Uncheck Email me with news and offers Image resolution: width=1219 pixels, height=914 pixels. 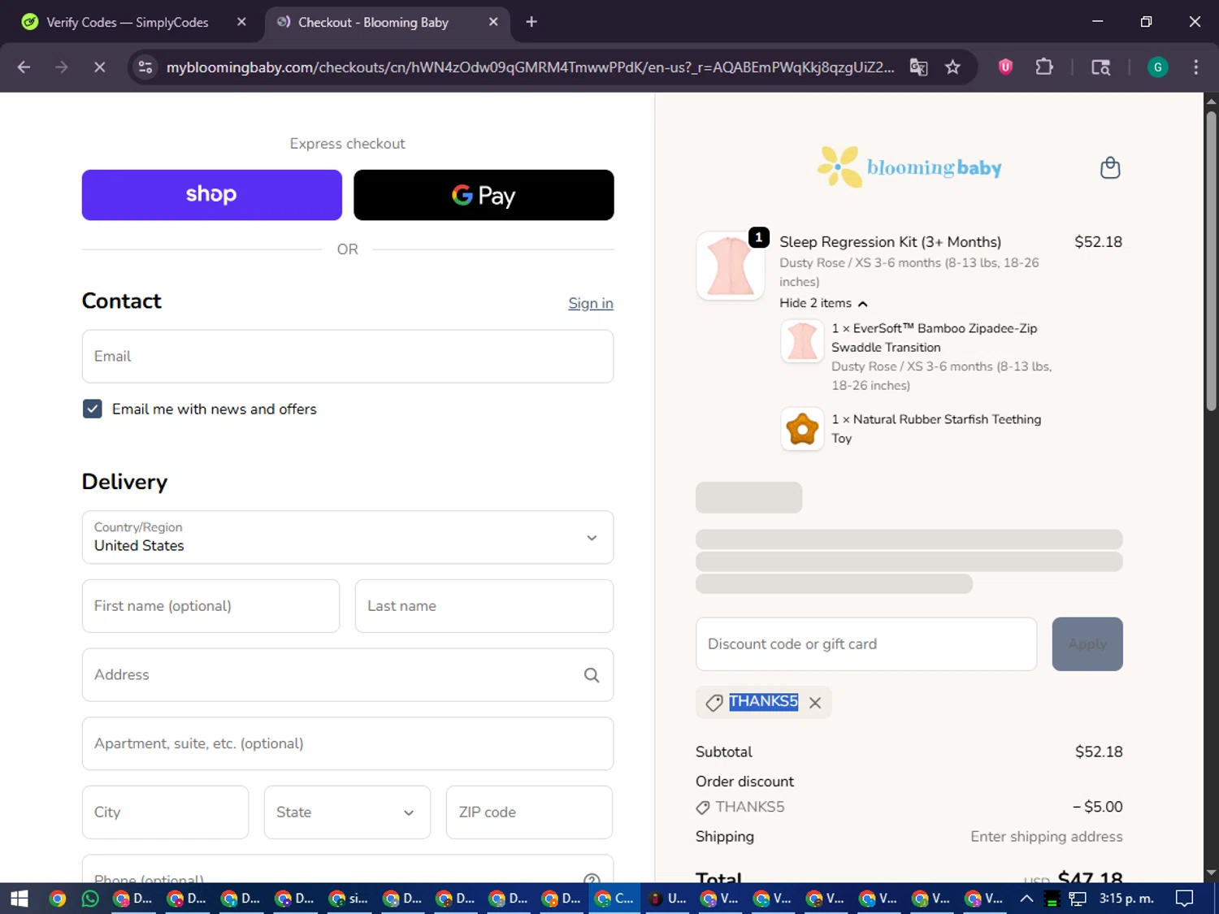tap(93, 409)
